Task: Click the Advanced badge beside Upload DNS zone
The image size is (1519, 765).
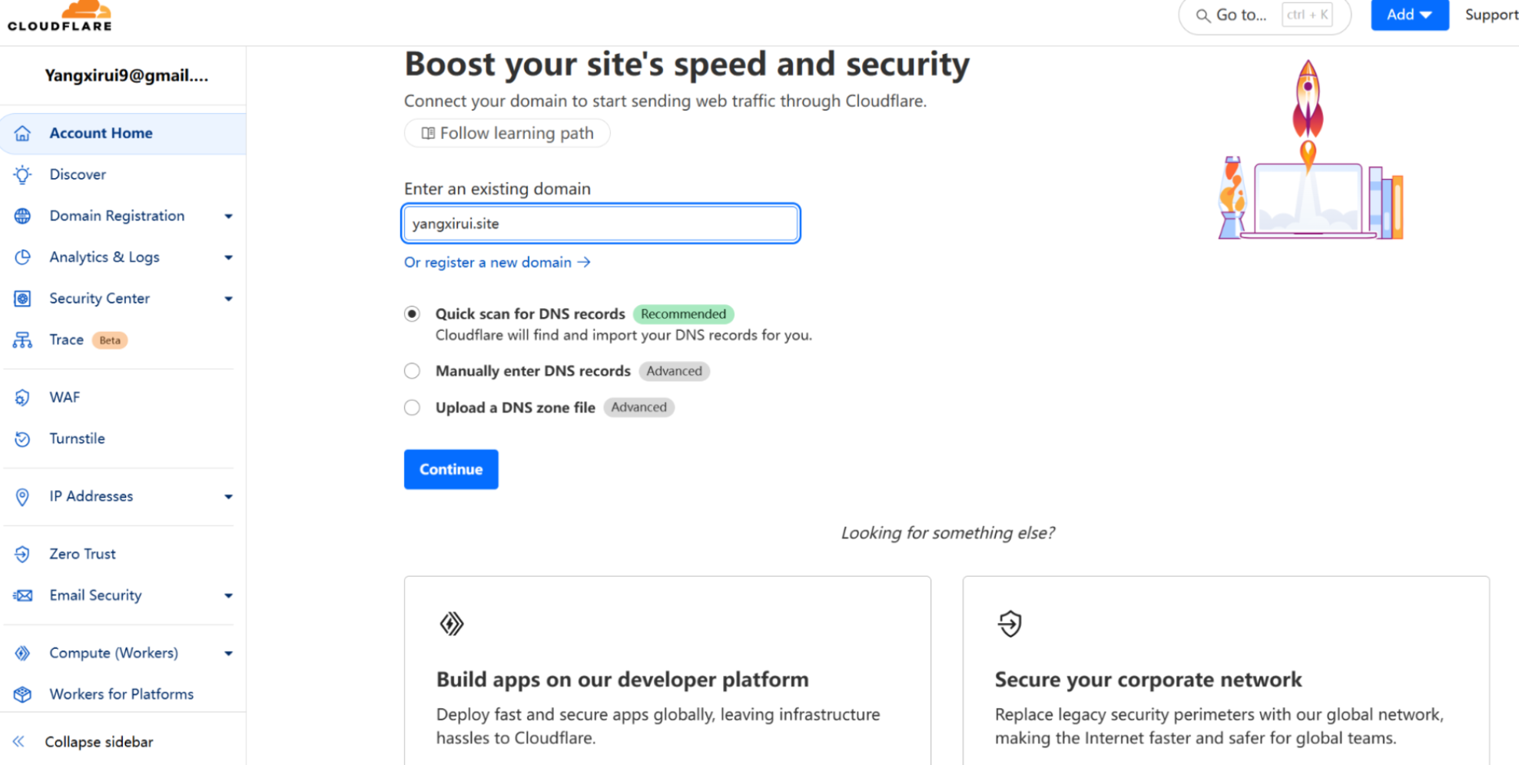Action: pyautogui.click(x=638, y=407)
